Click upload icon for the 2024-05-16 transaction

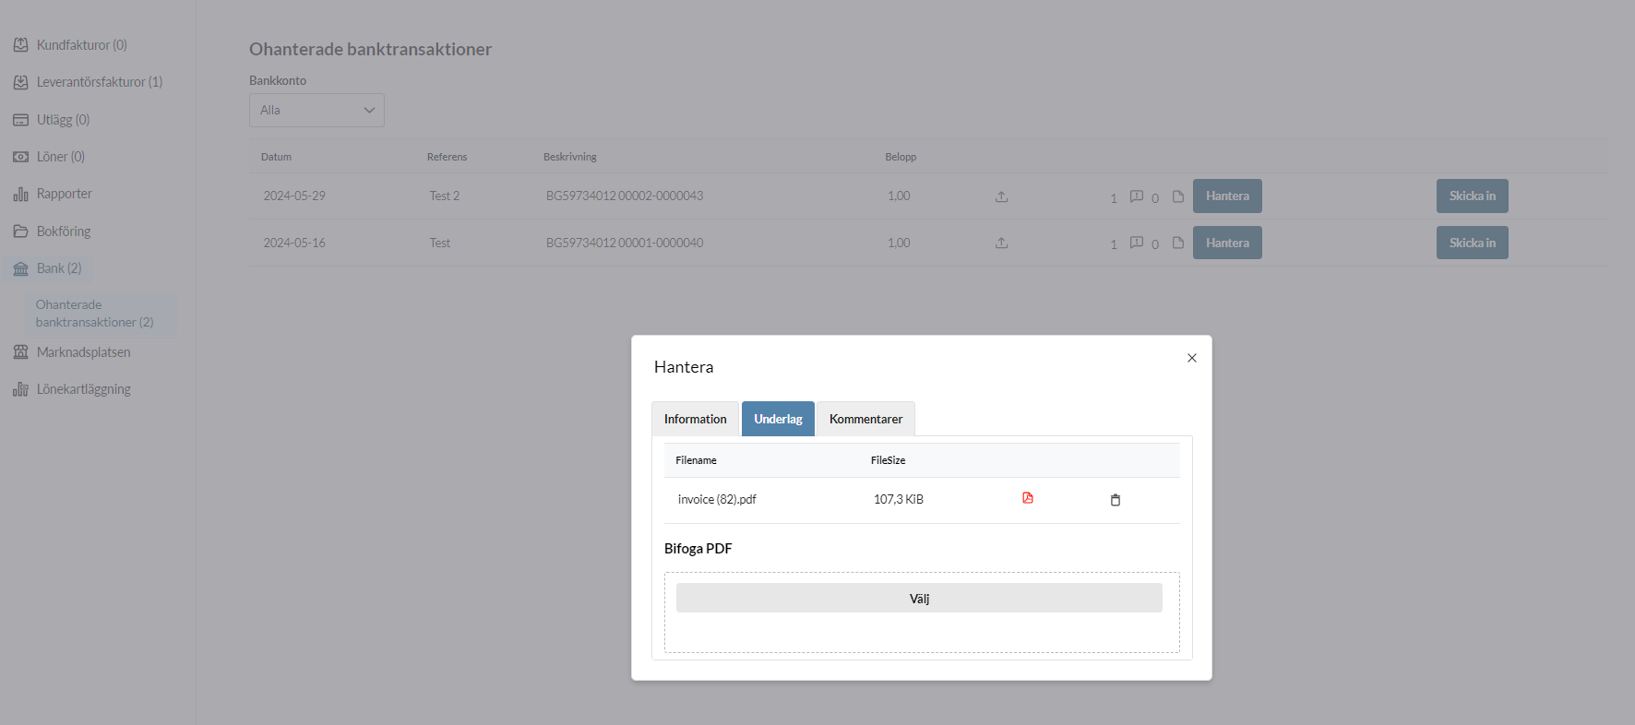[x=1002, y=244]
